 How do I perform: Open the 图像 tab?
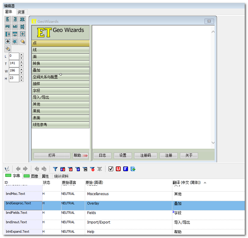(x=31, y=176)
